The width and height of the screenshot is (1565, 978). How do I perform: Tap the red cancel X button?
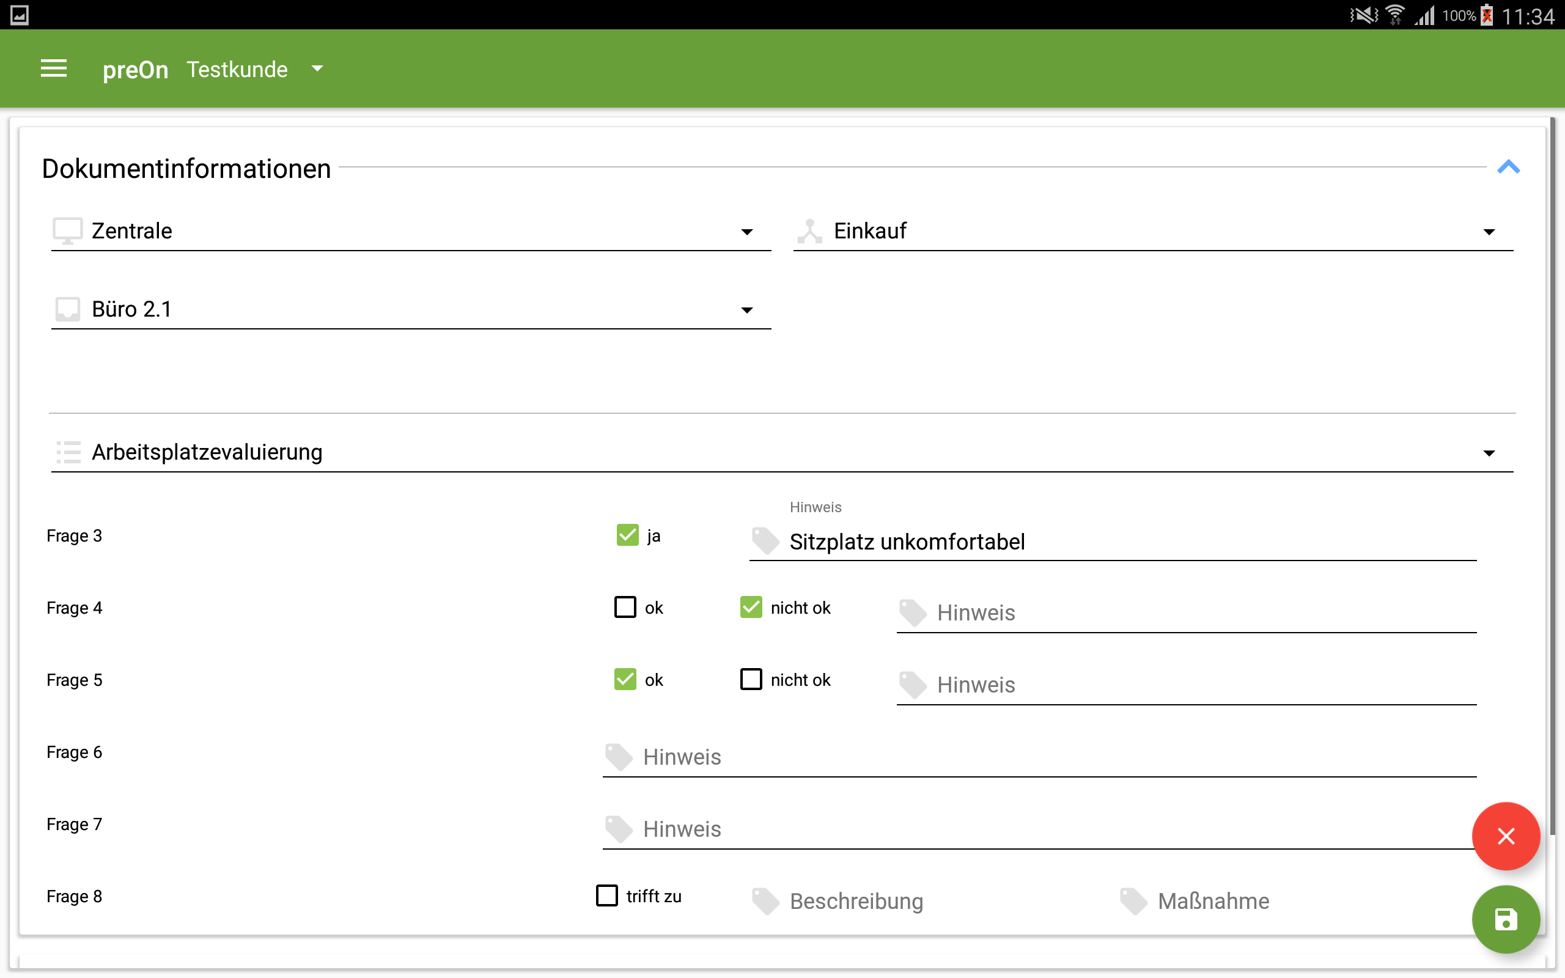click(x=1506, y=836)
